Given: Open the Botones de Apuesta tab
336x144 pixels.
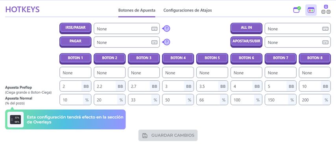Looking at the screenshot, I should coord(137,10).
